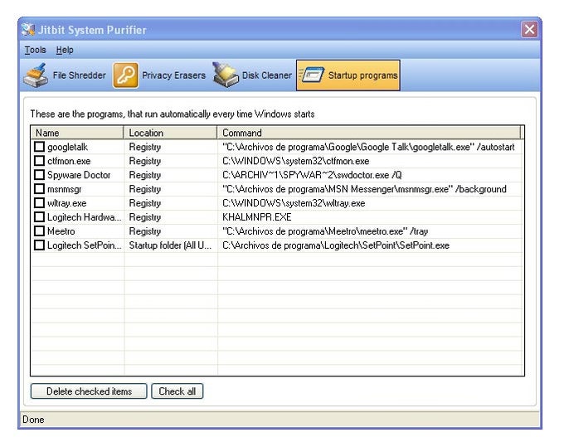The width and height of the screenshot is (564, 437).
Task: Sort by the Name column header
Action: (77, 133)
